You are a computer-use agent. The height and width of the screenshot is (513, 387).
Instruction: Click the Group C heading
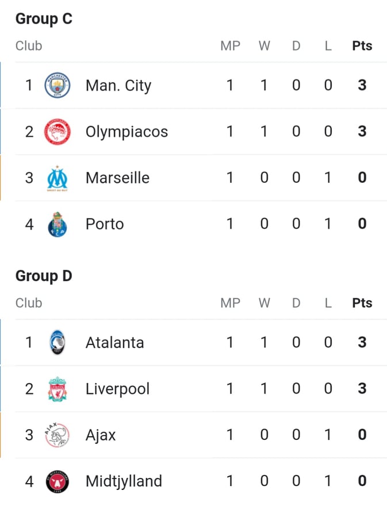[44, 19]
